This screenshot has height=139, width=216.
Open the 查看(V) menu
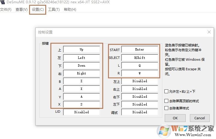(22, 10)
